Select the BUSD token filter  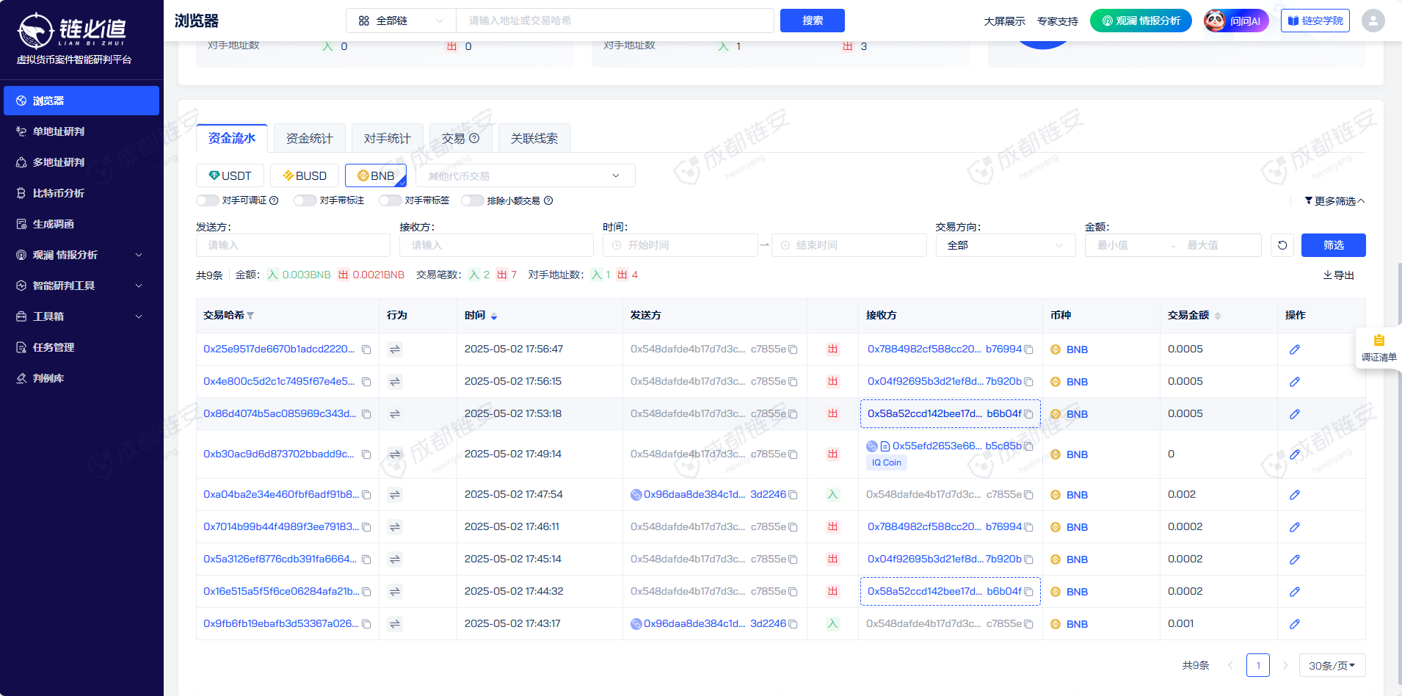(x=305, y=175)
